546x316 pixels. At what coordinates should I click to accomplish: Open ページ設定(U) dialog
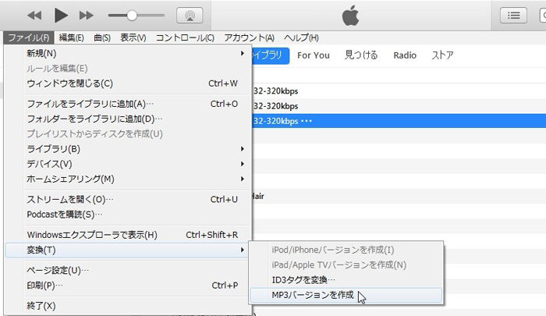[x=128, y=271]
